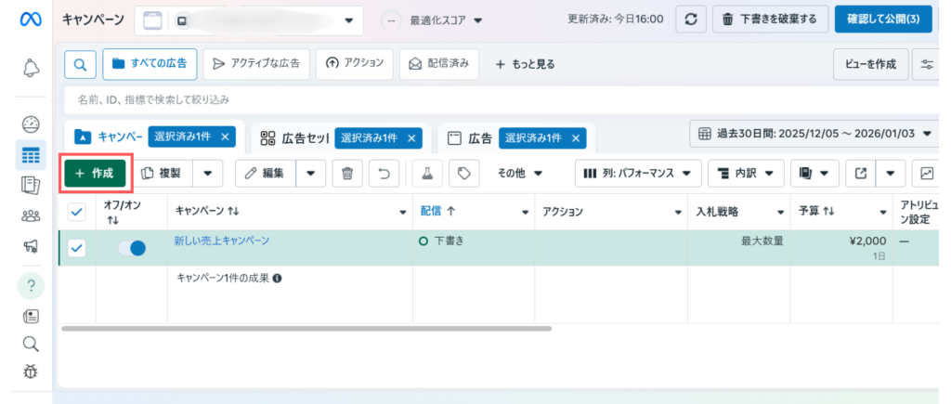951x404 pixels.
Task: Open the 広告 level tab
Action: 470,137
